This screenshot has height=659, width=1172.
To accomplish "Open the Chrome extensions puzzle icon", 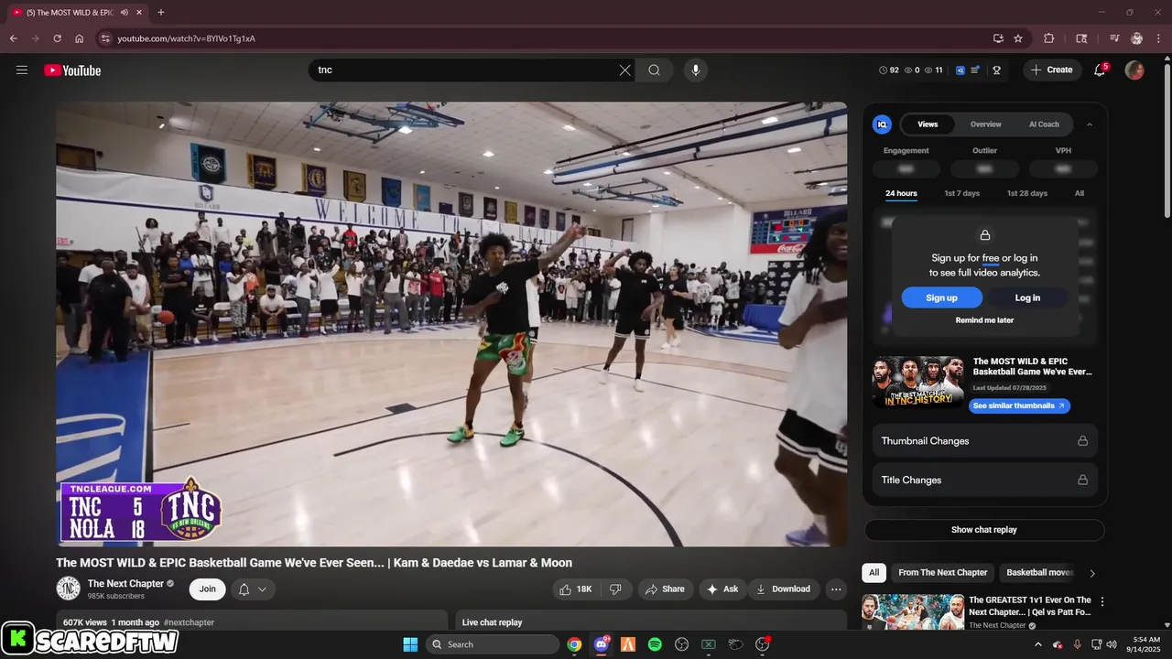I will [1049, 38].
